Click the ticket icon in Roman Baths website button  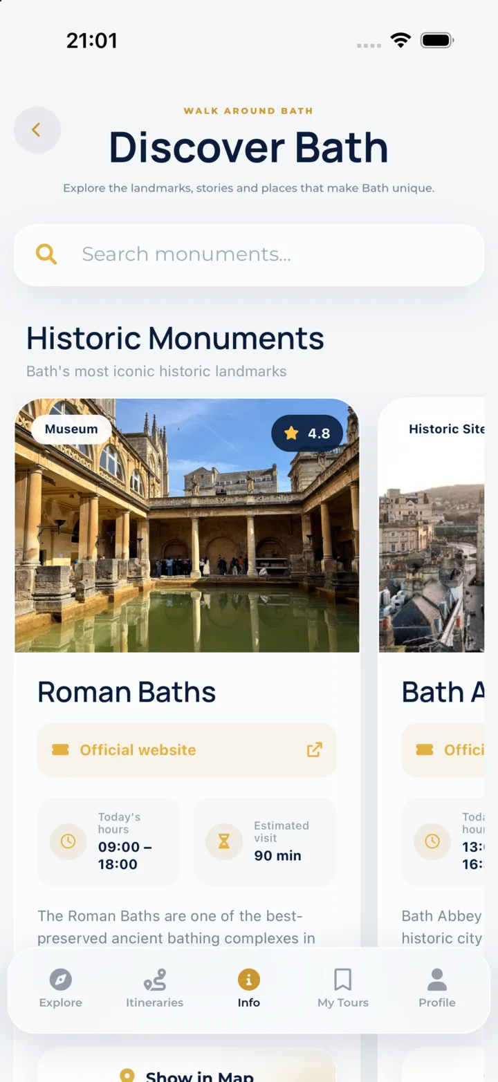point(60,750)
